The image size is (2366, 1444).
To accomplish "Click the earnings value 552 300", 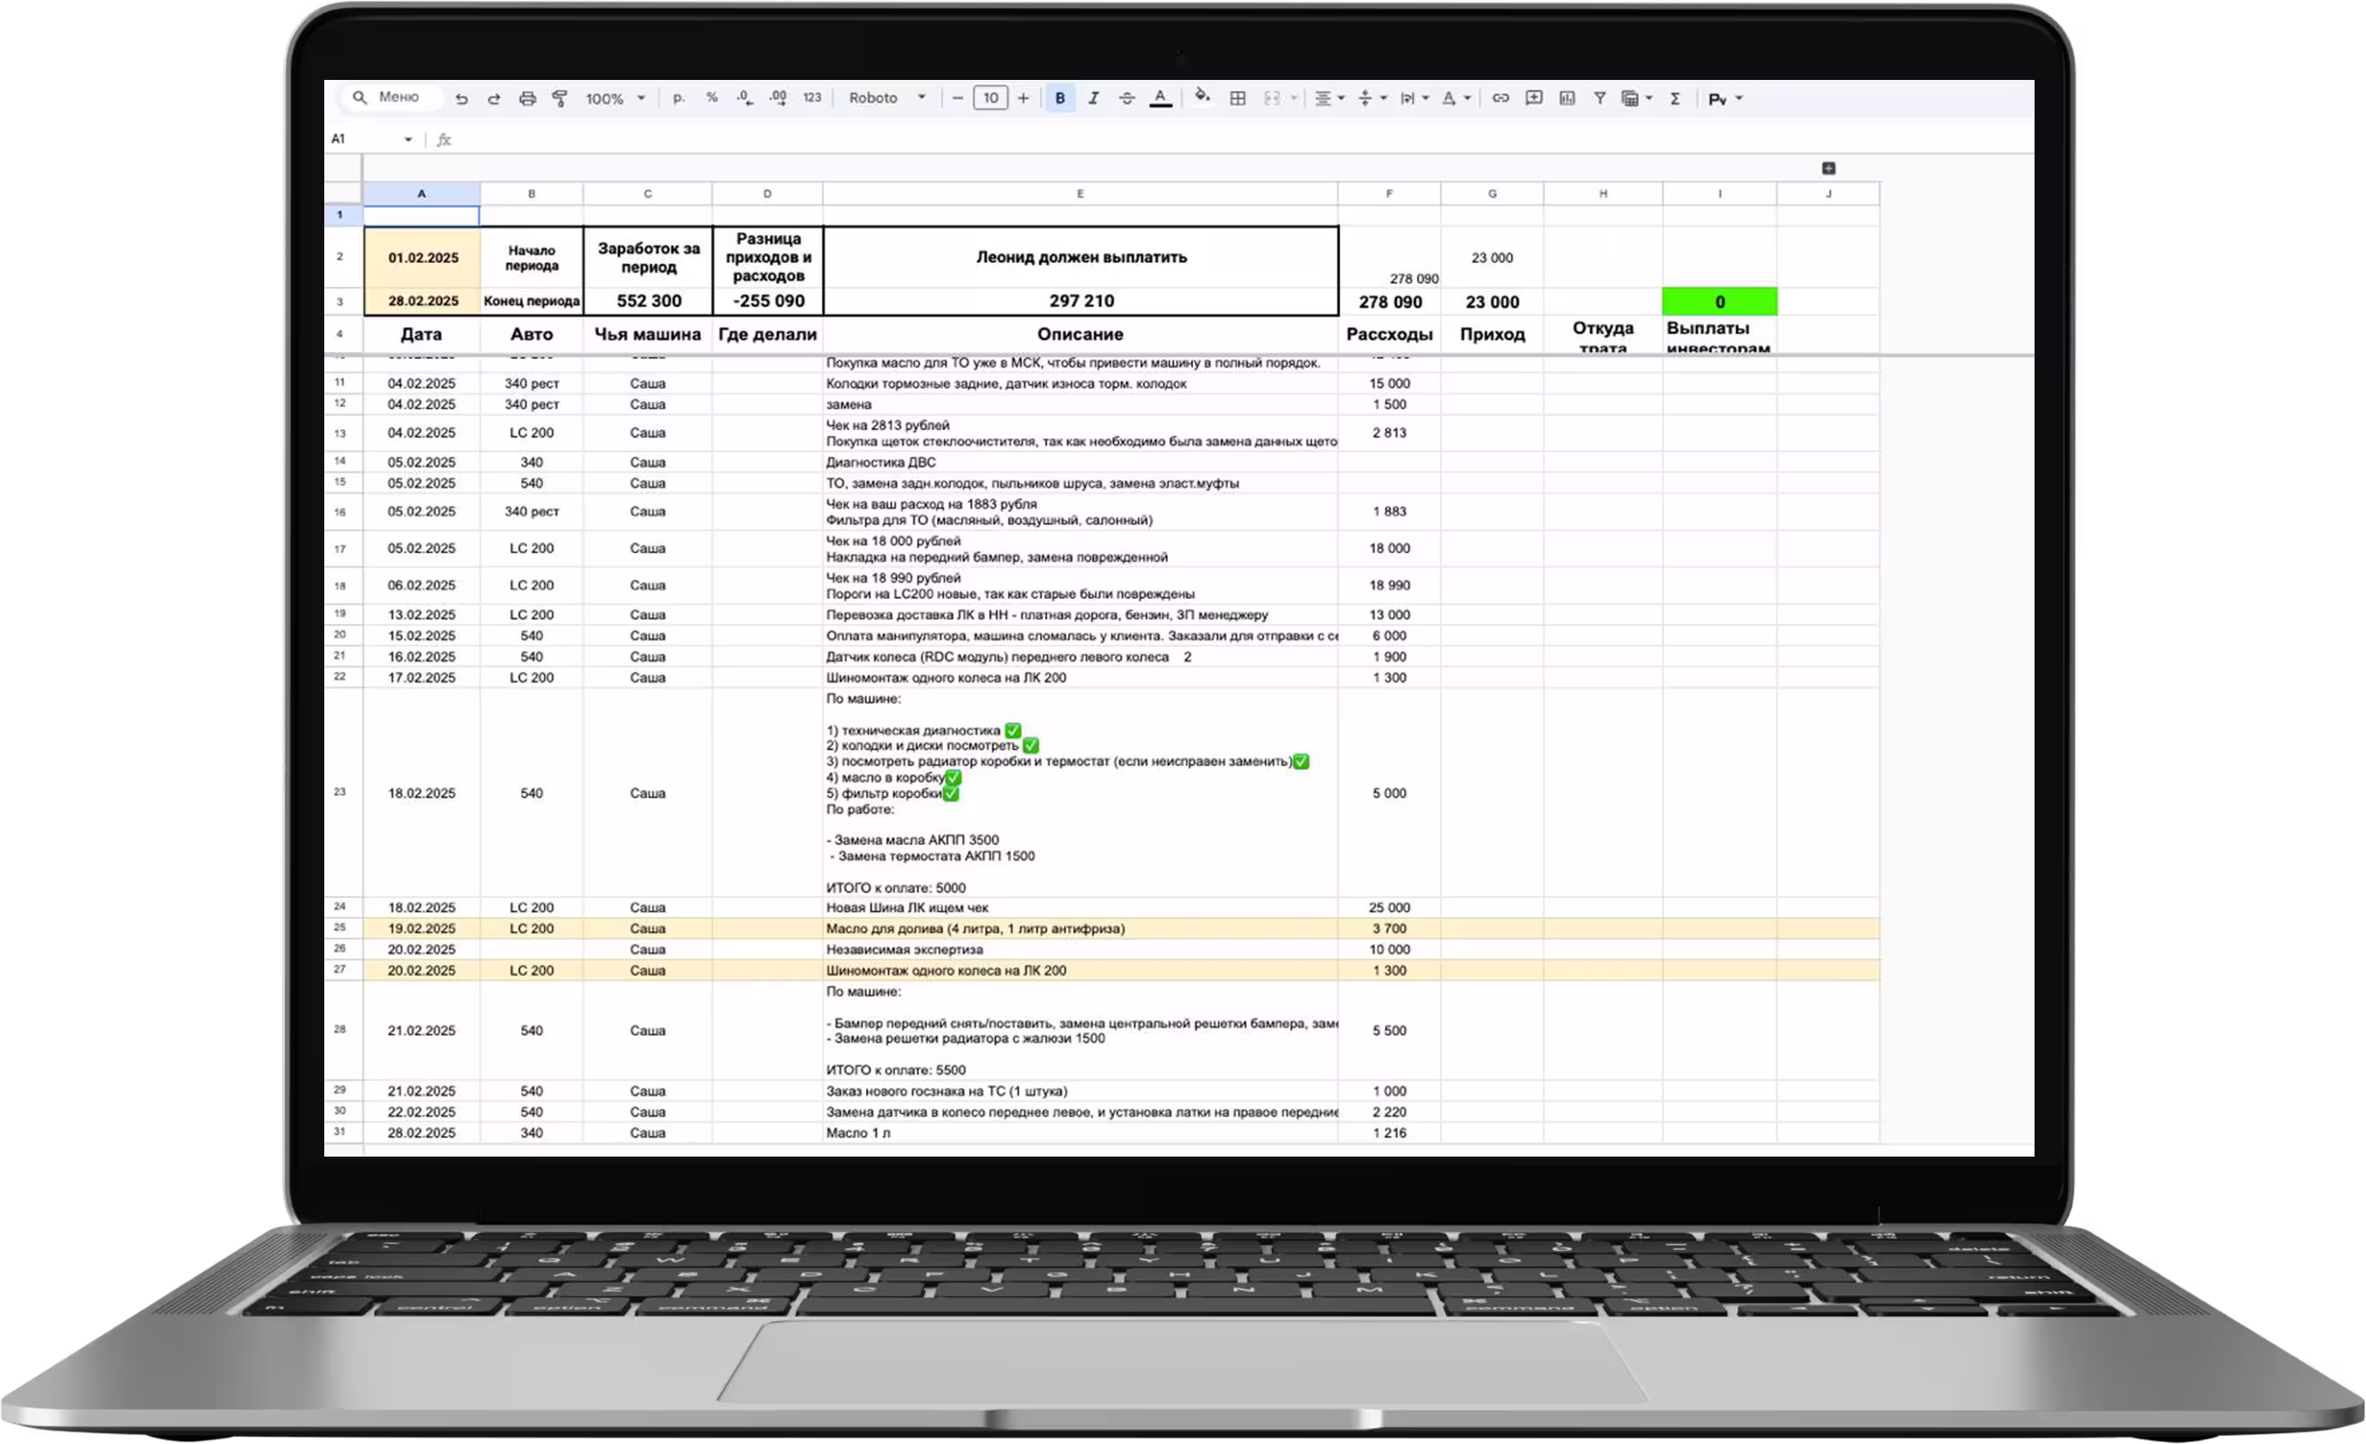I will click(649, 302).
